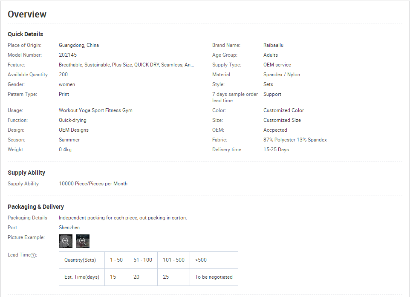Click the Supply Ability section heading
Screen dimensions: 410x297
(26, 173)
